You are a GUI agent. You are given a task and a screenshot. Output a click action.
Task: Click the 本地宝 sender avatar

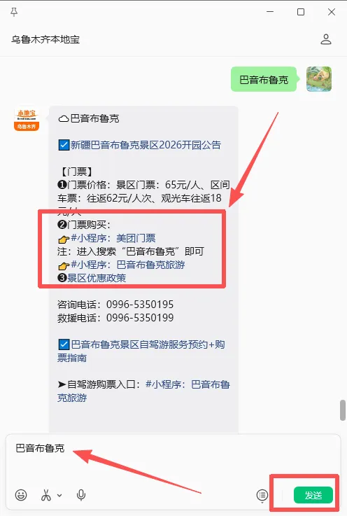click(x=27, y=120)
